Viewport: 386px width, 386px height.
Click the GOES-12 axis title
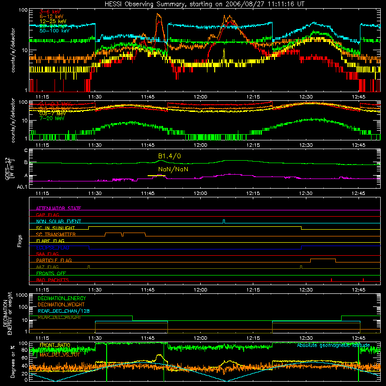click(9, 168)
